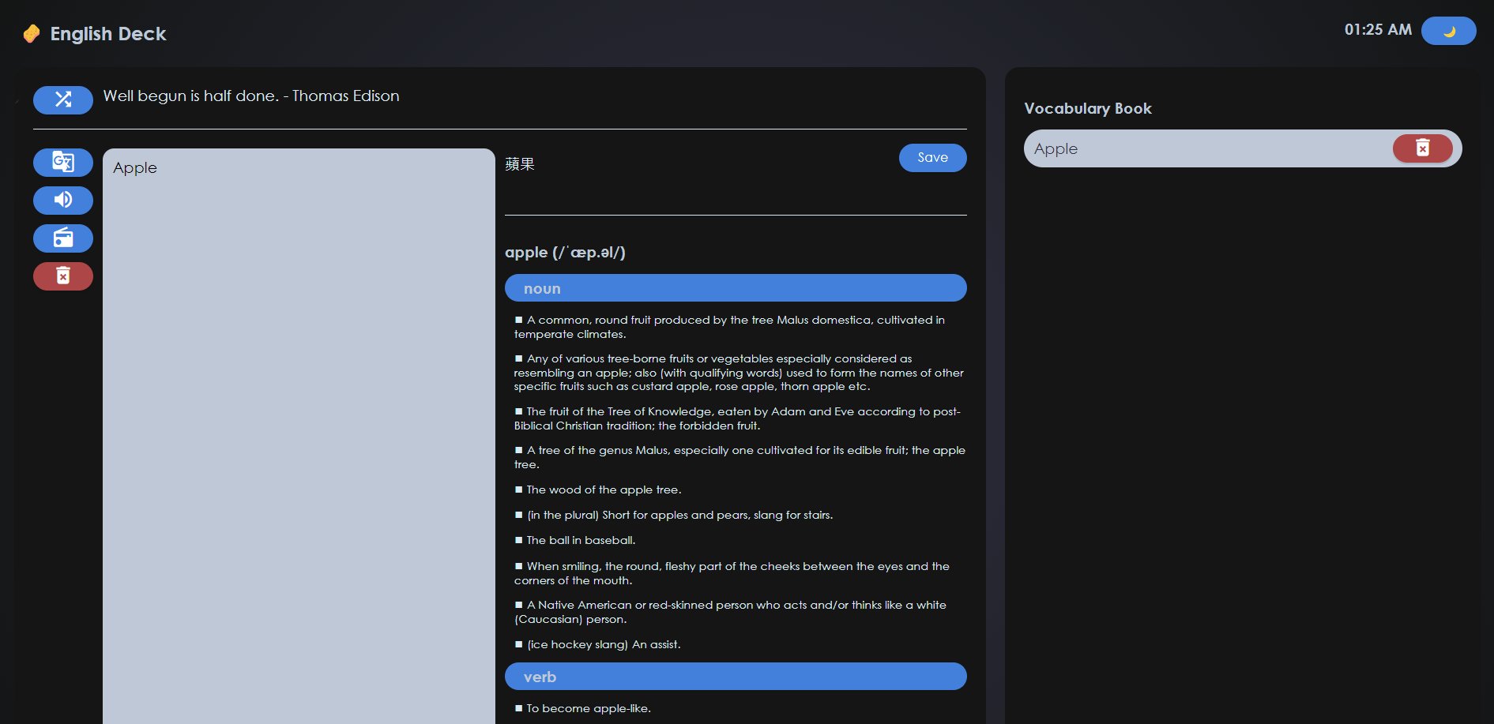Image resolution: width=1494 pixels, height=724 pixels.
Task: Select the verb section header
Action: 735,677
